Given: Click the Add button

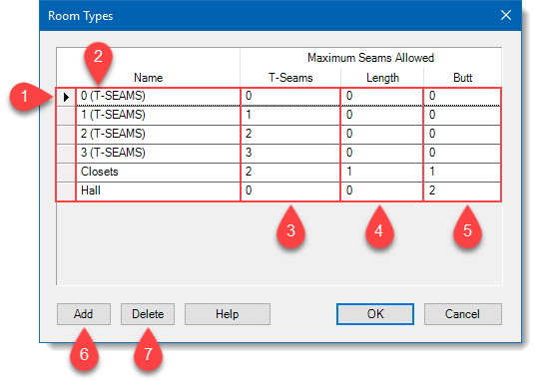Looking at the screenshot, I should (x=84, y=314).
